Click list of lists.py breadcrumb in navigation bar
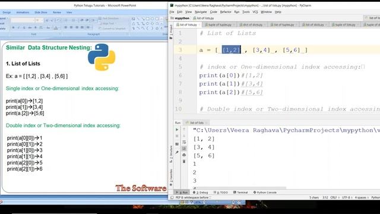380x214 pixels. coord(203,18)
